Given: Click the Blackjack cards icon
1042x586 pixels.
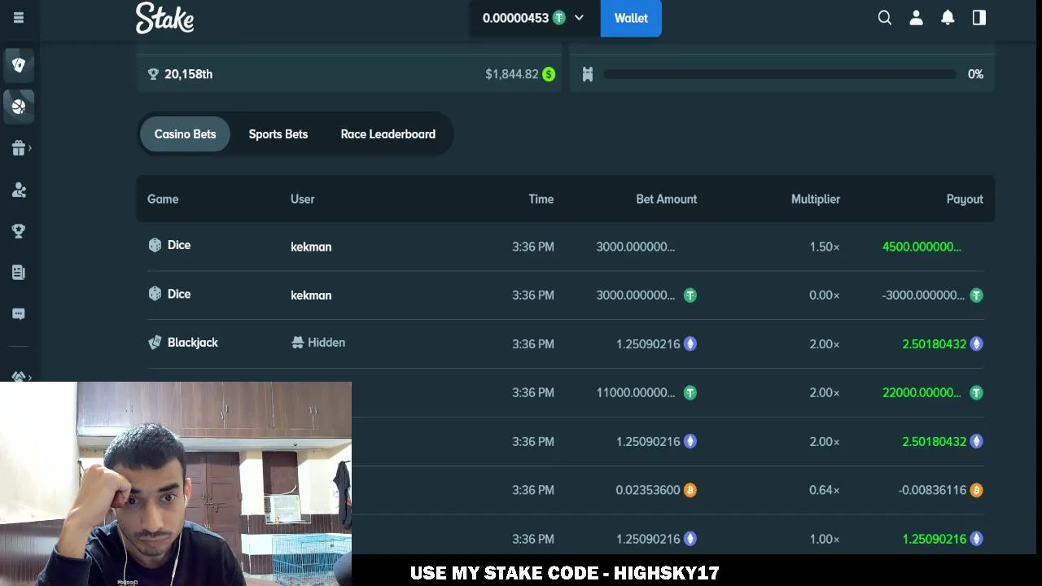Looking at the screenshot, I should pyautogui.click(x=155, y=343).
